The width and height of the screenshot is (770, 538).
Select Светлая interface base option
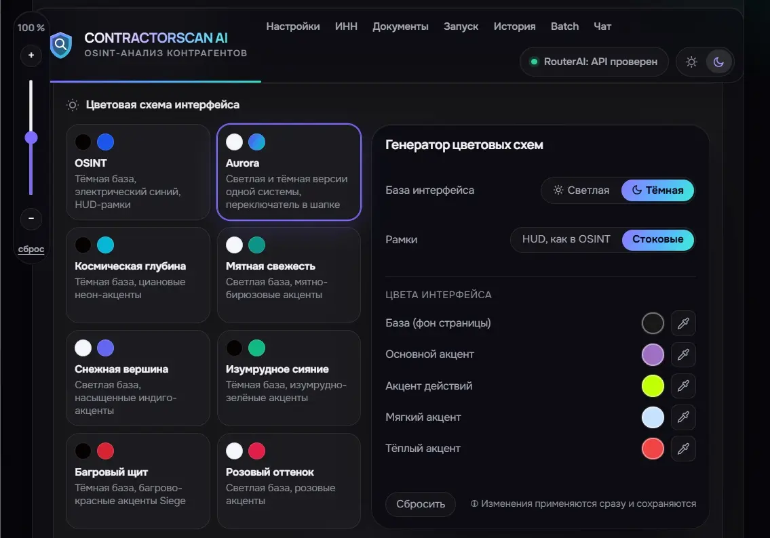pos(581,190)
